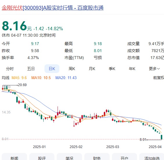Click the 休市 04-07 11:30:00 status text
This screenshot has height=160, width=164.
[x=28, y=35]
